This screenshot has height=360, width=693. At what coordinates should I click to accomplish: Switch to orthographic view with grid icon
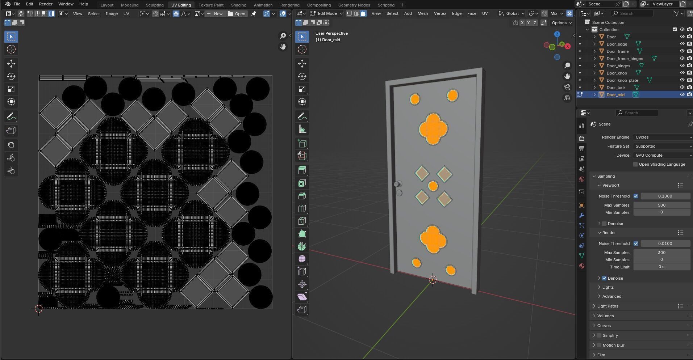567,98
